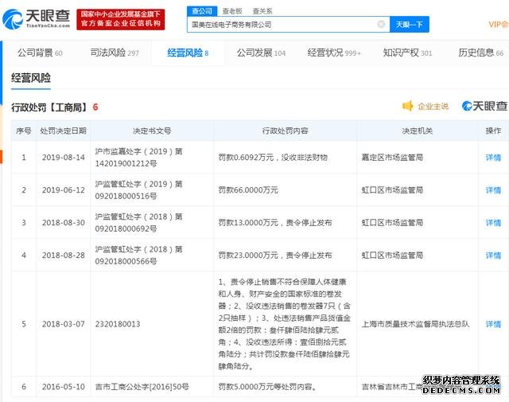Select the 2018-03-07 date cell
Screen dimensions: 509x402
click(x=64, y=324)
